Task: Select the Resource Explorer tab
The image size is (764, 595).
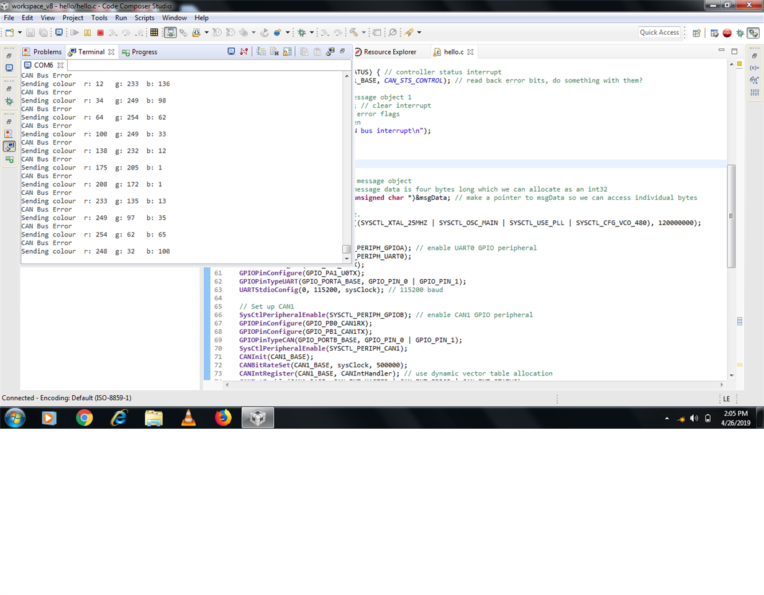Action: click(x=385, y=51)
